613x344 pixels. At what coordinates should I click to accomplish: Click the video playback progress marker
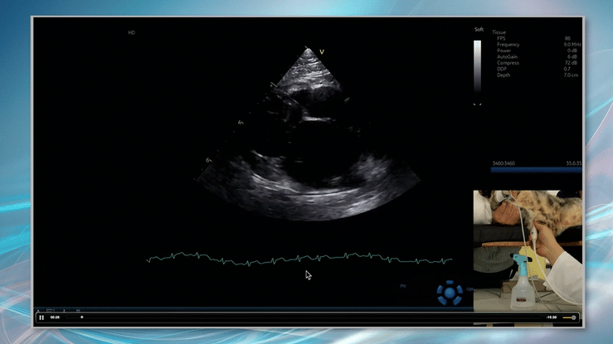(x=82, y=317)
